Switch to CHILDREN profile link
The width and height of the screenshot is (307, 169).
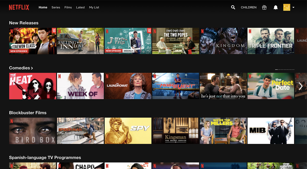point(249,7)
